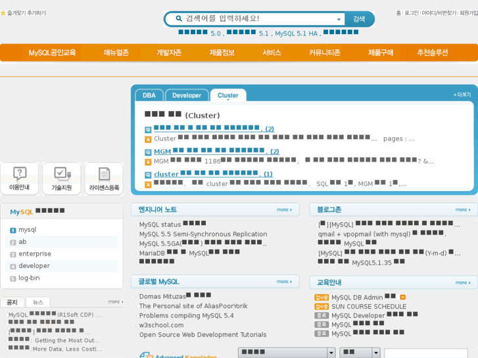478x358 pixels.
Task: Click popular keyword ab
Action: coord(22,242)
